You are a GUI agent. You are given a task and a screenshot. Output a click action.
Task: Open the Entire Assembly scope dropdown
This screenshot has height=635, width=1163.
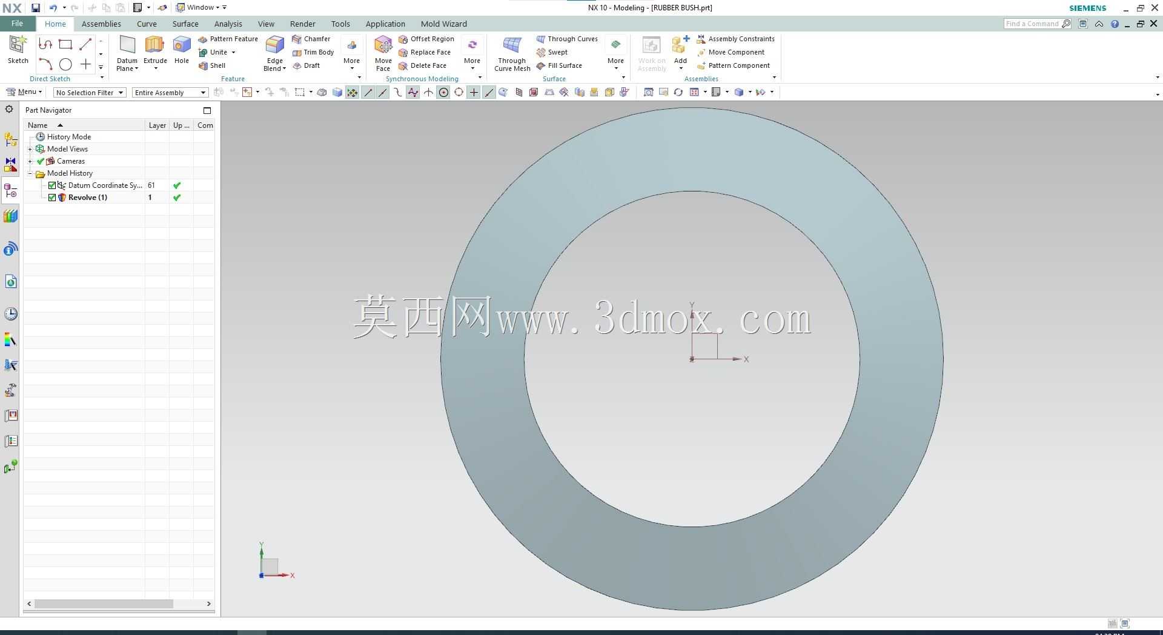tap(170, 93)
